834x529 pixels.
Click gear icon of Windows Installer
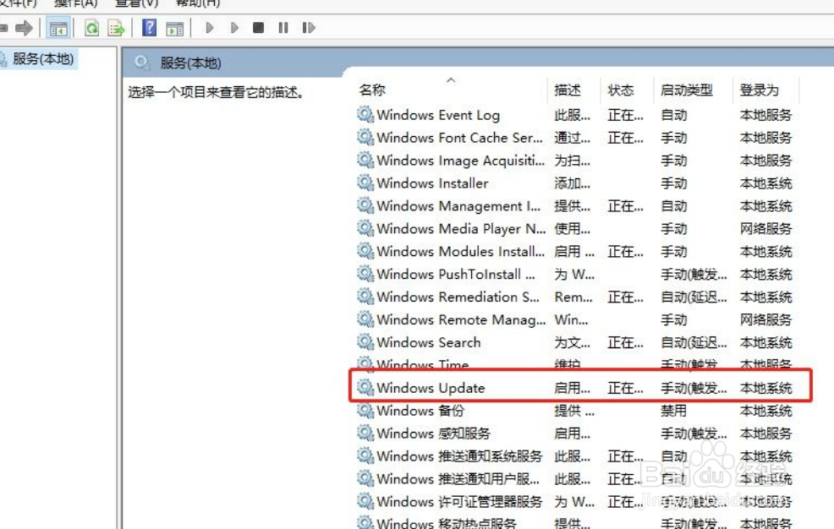click(365, 183)
